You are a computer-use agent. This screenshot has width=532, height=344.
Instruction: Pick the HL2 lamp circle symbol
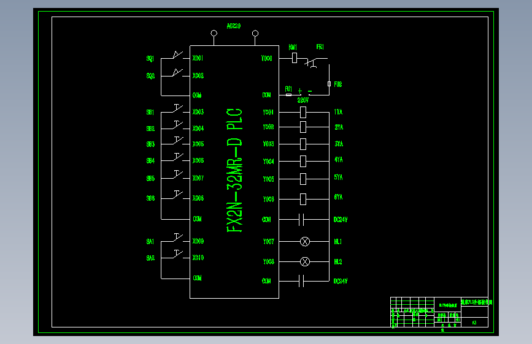click(305, 262)
